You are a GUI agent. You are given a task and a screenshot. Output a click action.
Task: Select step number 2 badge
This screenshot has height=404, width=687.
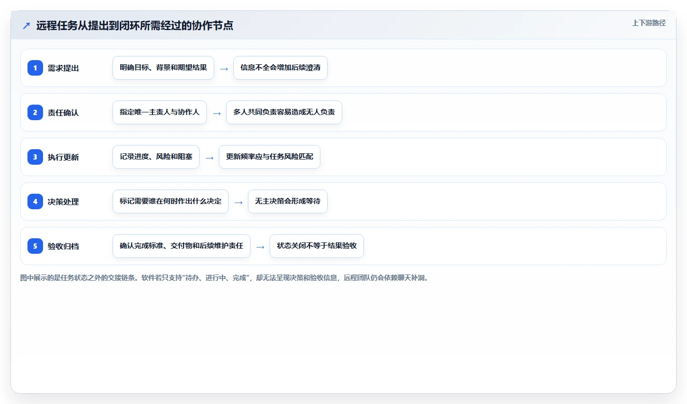click(35, 112)
